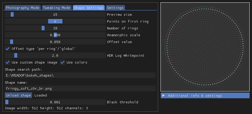Viewport: 252px width, 114px height.
Task: Open the Tweaking Mode tab
Action: coord(56,8)
